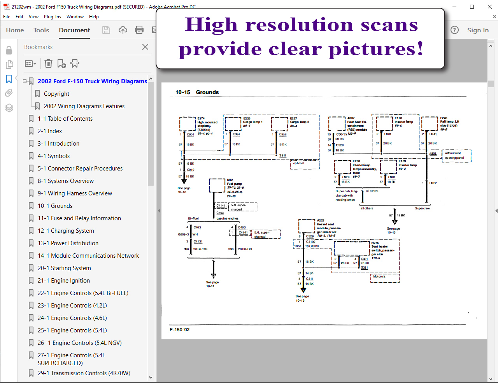Open 24-1 Engine Controls (4.6L) bookmark

(x=72, y=318)
